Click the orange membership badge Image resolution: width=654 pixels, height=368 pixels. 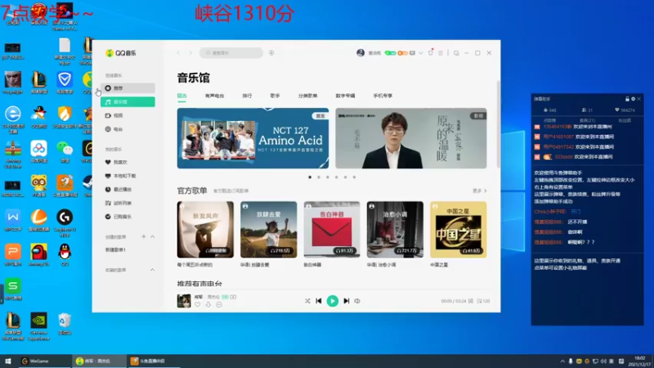coord(402,53)
